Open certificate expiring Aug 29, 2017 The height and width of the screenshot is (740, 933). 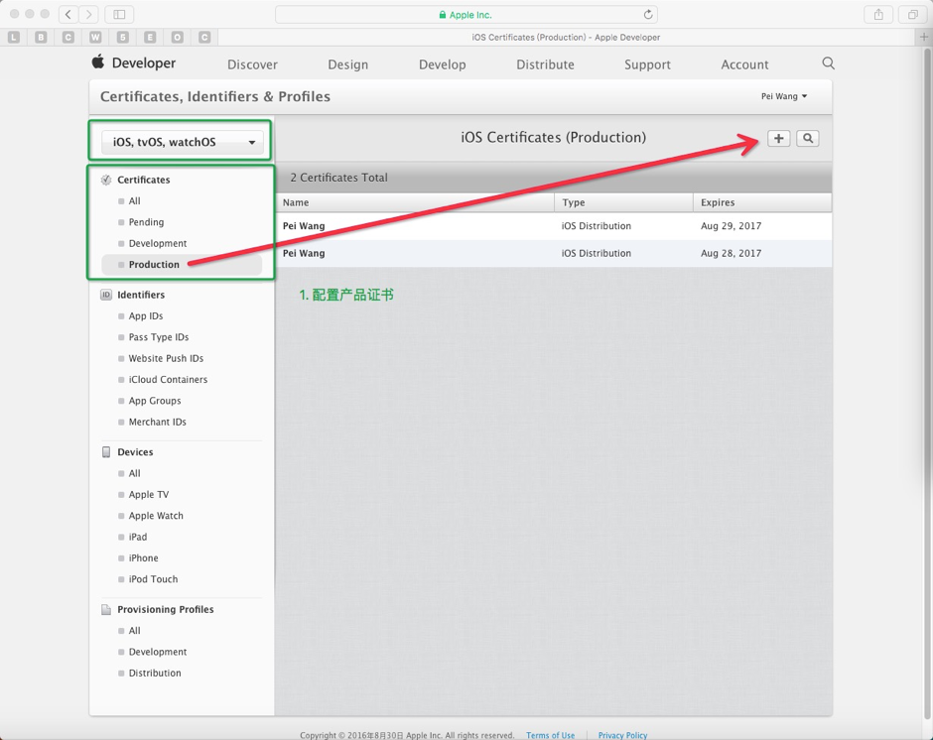pos(554,226)
